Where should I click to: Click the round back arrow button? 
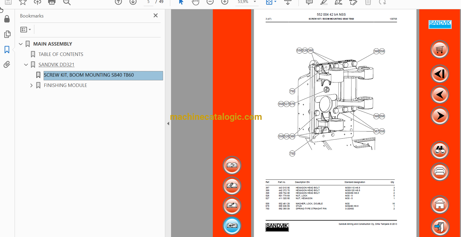coord(440,95)
